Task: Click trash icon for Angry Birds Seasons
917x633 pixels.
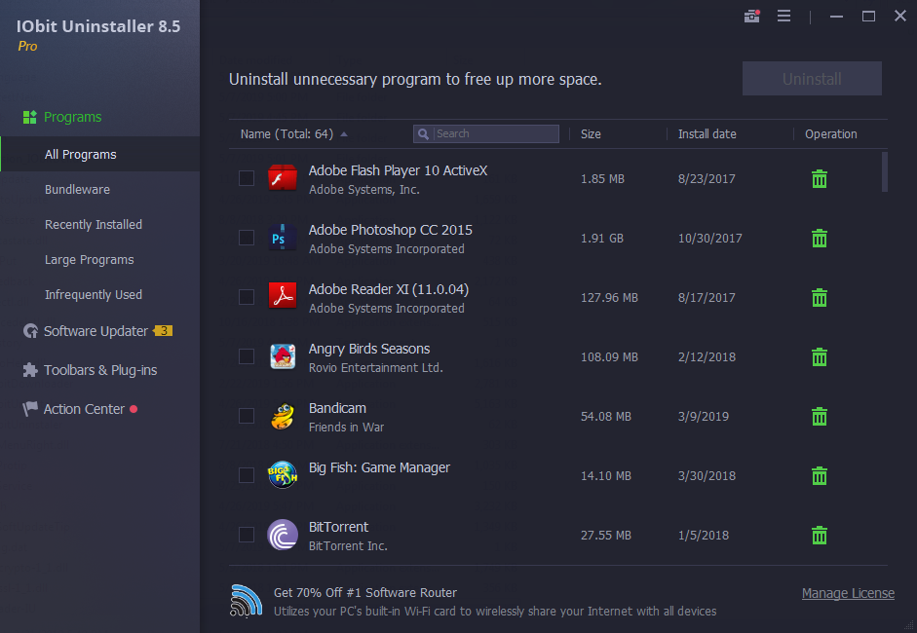Action: coord(820,357)
